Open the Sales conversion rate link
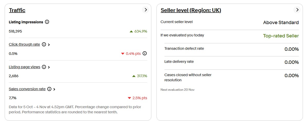This screenshot has width=306, height=121. tap(27, 89)
